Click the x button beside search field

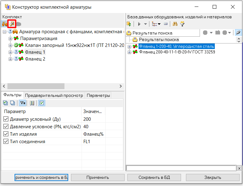tap(239, 168)
